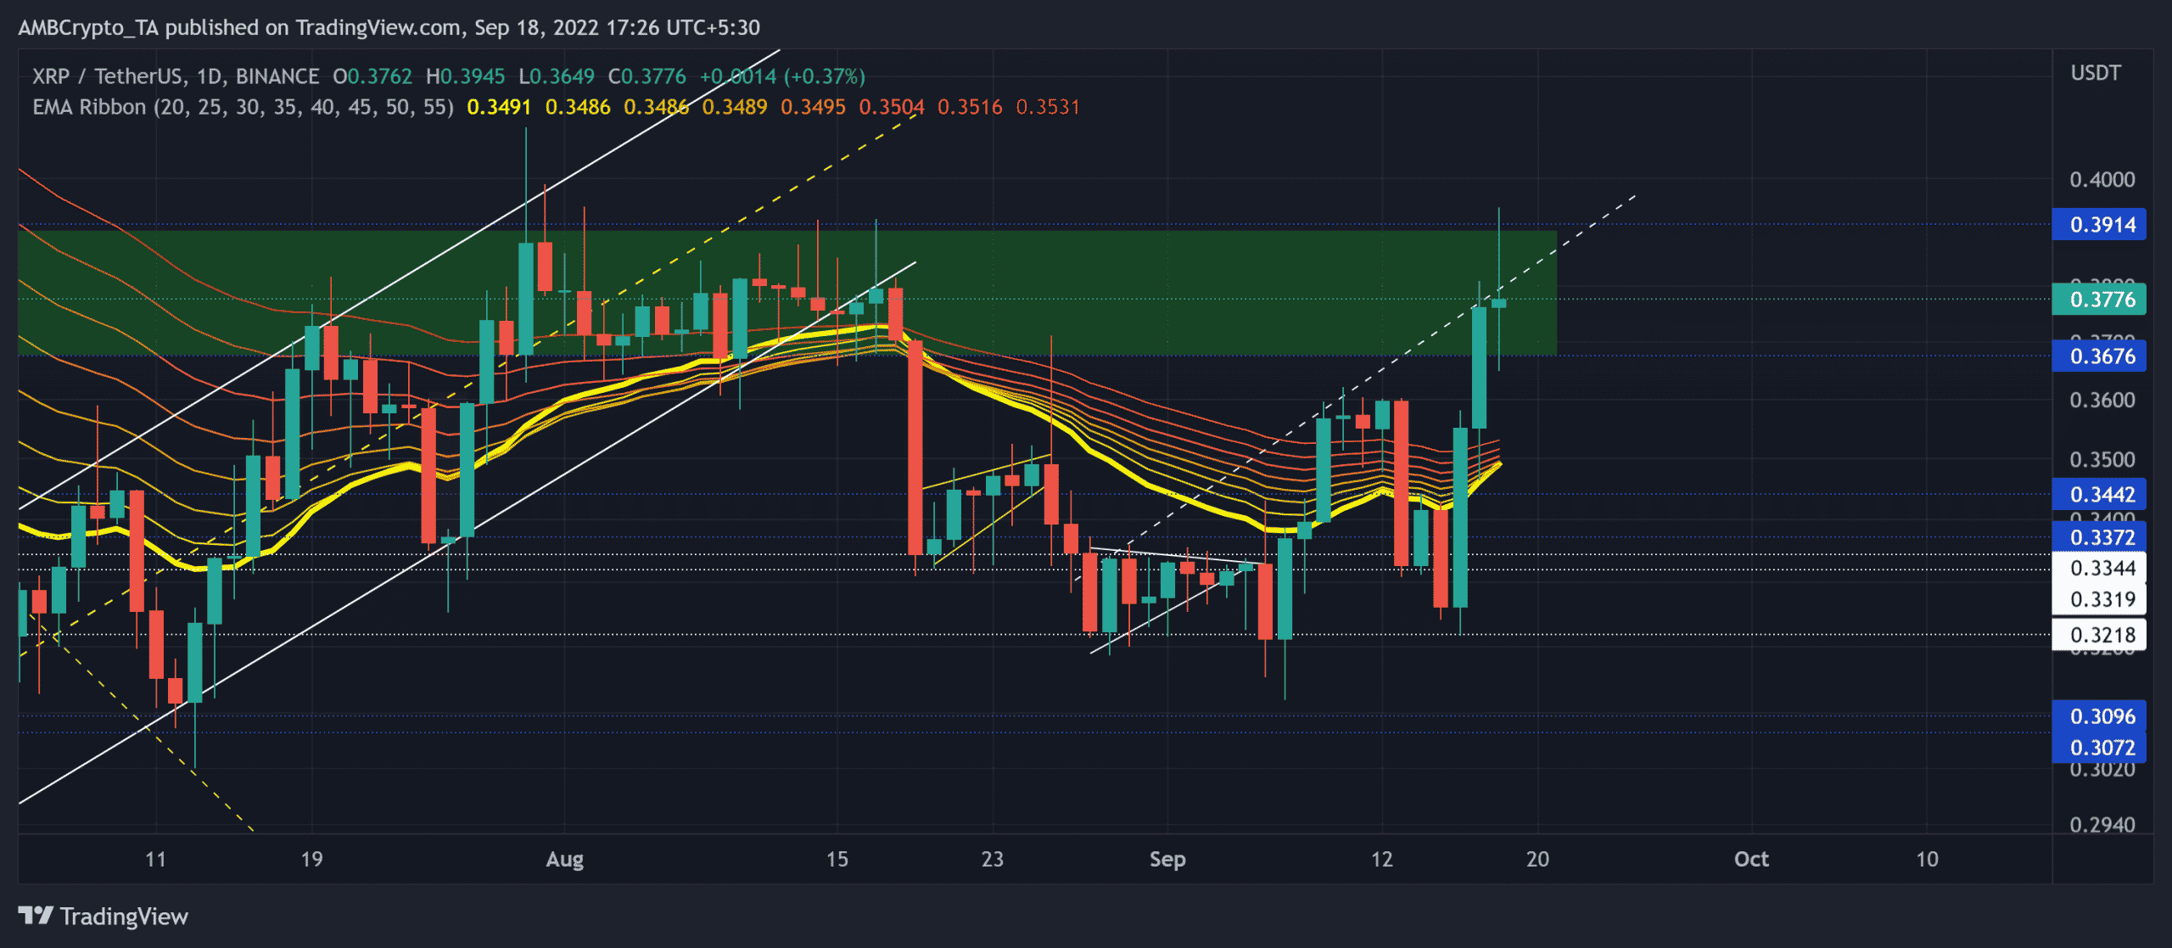
Task: Click the 0.3600 axis price tick
Action: click(2102, 400)
